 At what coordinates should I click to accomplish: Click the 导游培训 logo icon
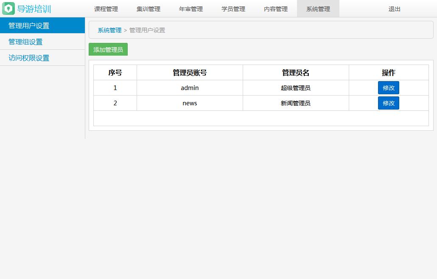pyautogui.click(x=8, y=8)
